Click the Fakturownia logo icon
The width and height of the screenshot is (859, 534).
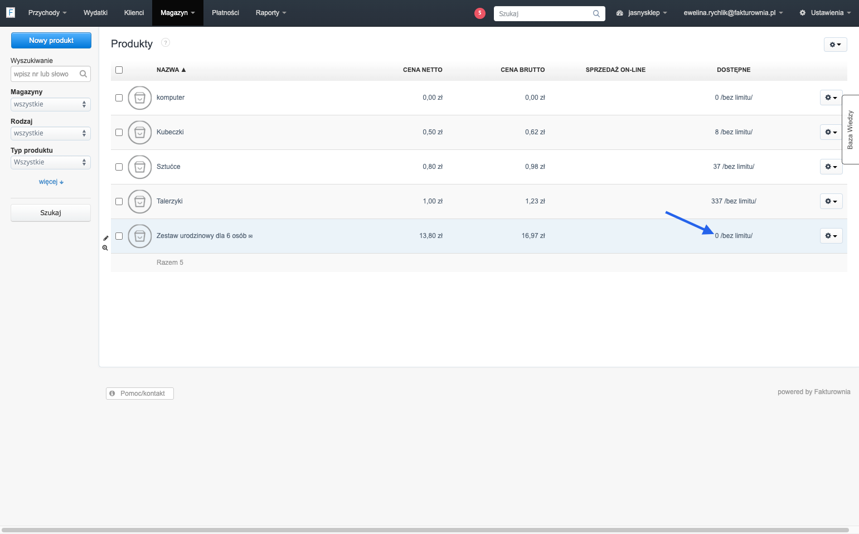click(11, 12)
